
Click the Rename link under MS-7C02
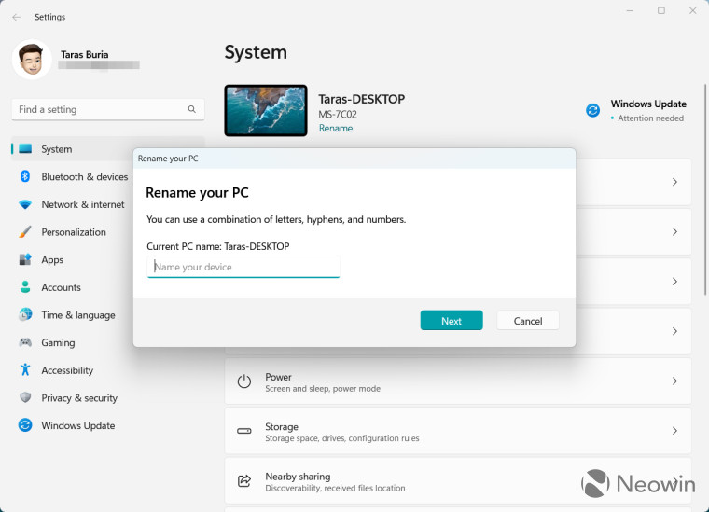tap(336, 129)
